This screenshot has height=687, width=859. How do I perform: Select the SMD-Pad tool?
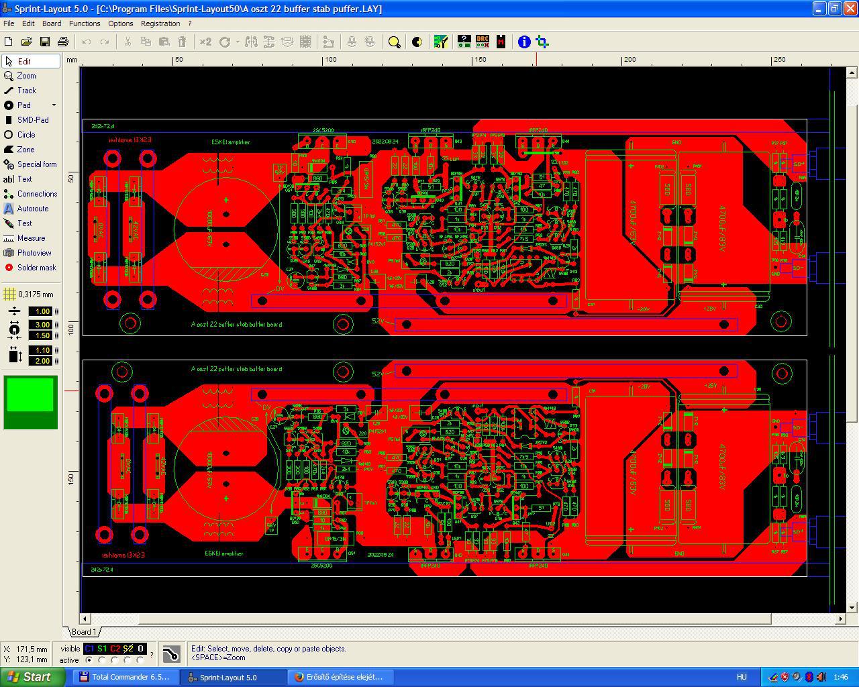point(31,120)
